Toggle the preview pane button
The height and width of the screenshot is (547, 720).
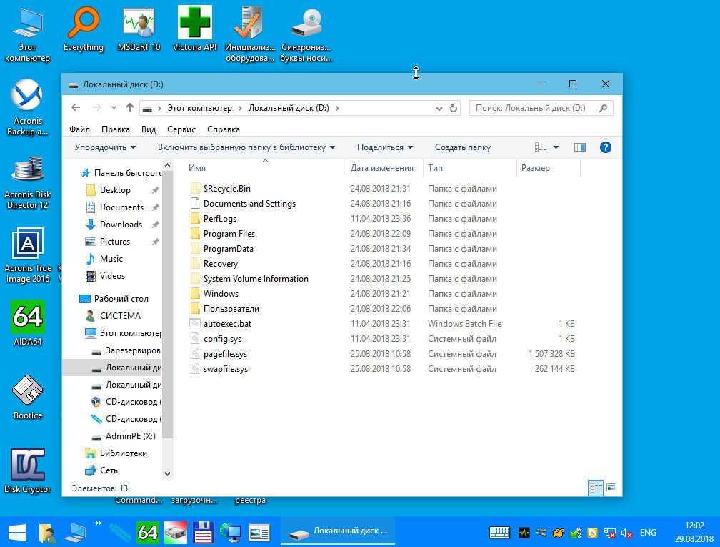pyautogui.click(x=580, y=147)
